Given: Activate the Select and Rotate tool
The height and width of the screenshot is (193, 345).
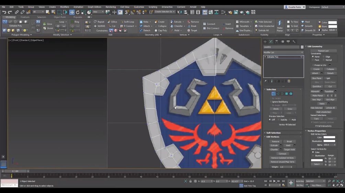Looking at the screenshot, I should [78, 12].
